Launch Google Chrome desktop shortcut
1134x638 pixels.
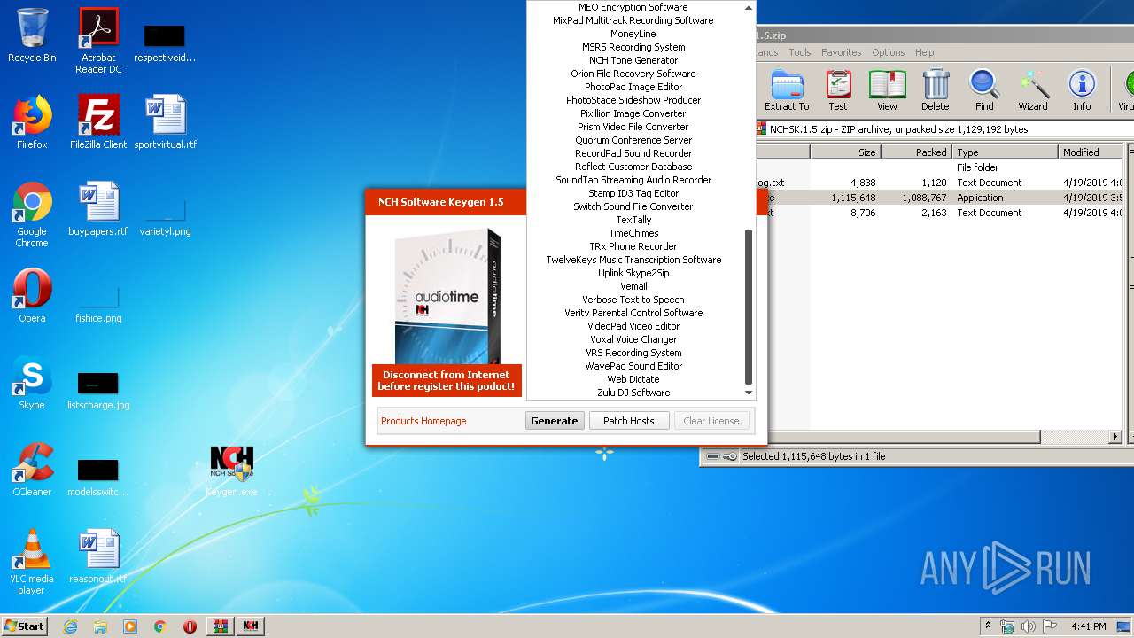click(32, 214)
